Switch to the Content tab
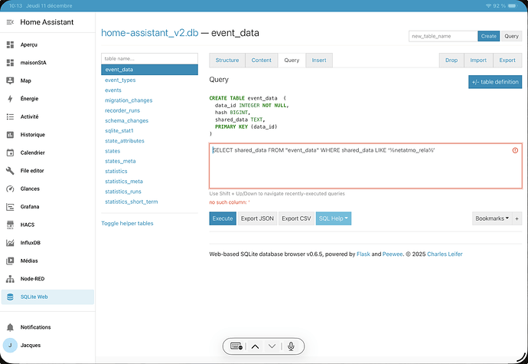528x364 pixels. tap(261, 61)
